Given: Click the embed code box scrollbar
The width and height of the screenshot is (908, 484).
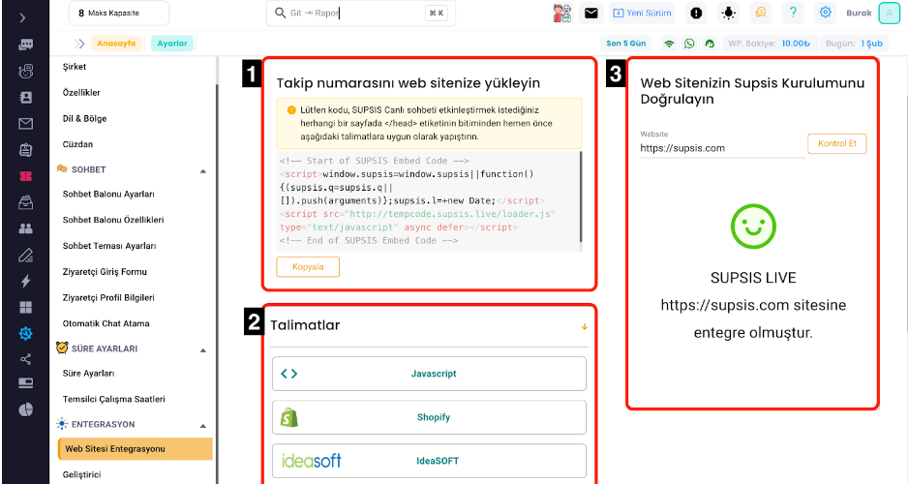Looking at the screenshot, I should 581,197.
